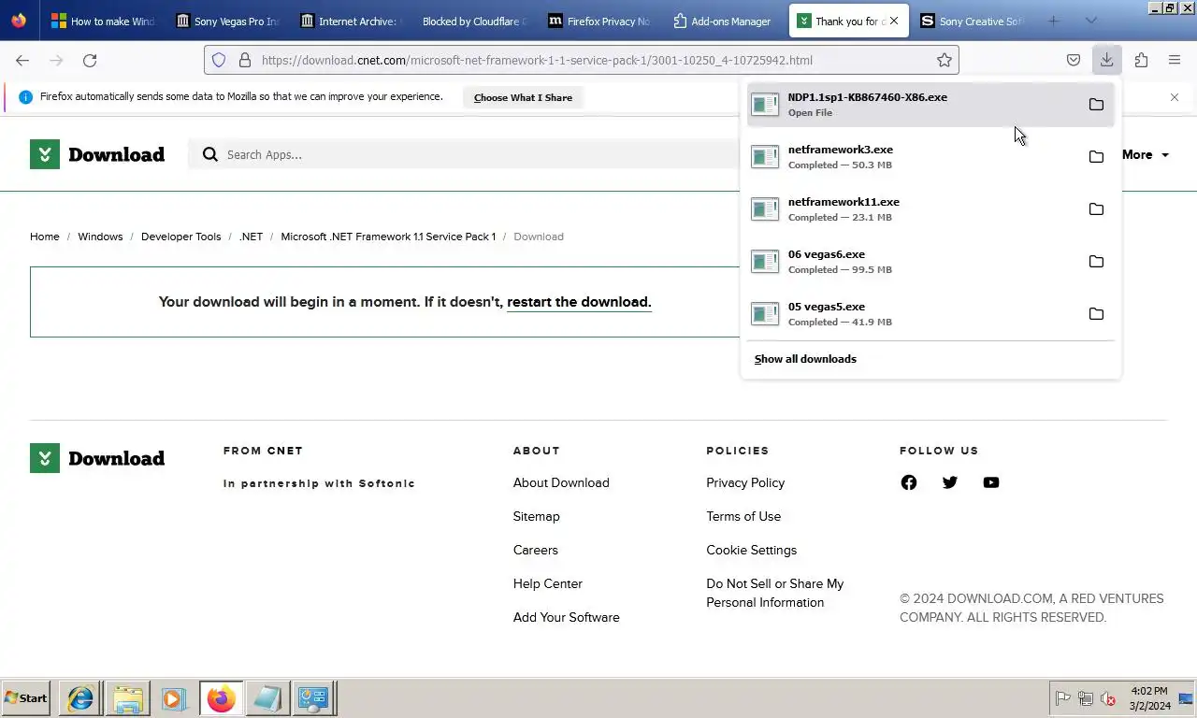Show netframework3.exe in folder
Viewport: 1197px width, 718px height.
click(1096, 157)
